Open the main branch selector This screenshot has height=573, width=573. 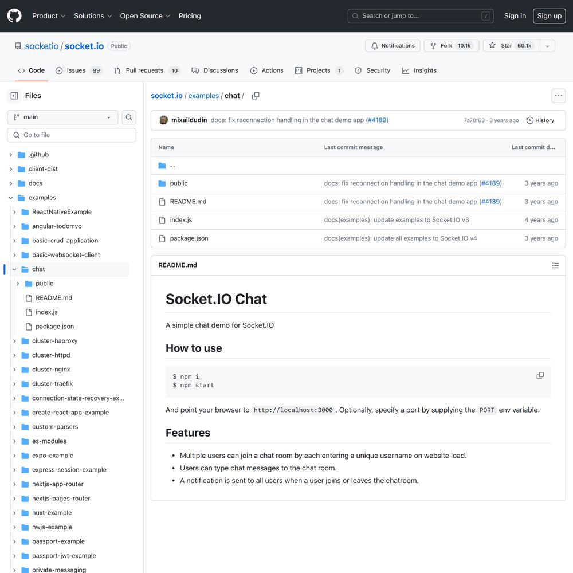(62, 117)
